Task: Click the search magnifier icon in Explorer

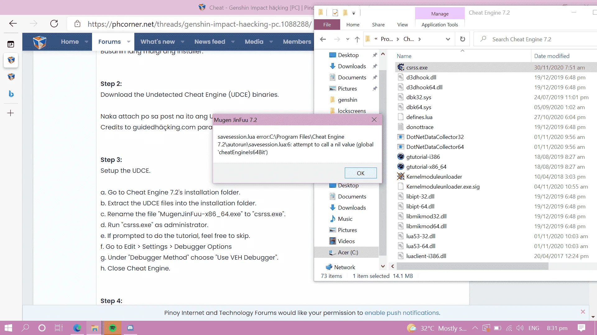Action: point(483,39)
